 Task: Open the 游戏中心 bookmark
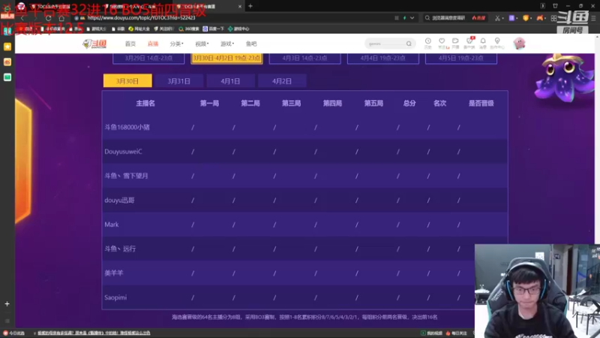coord(238,29)
